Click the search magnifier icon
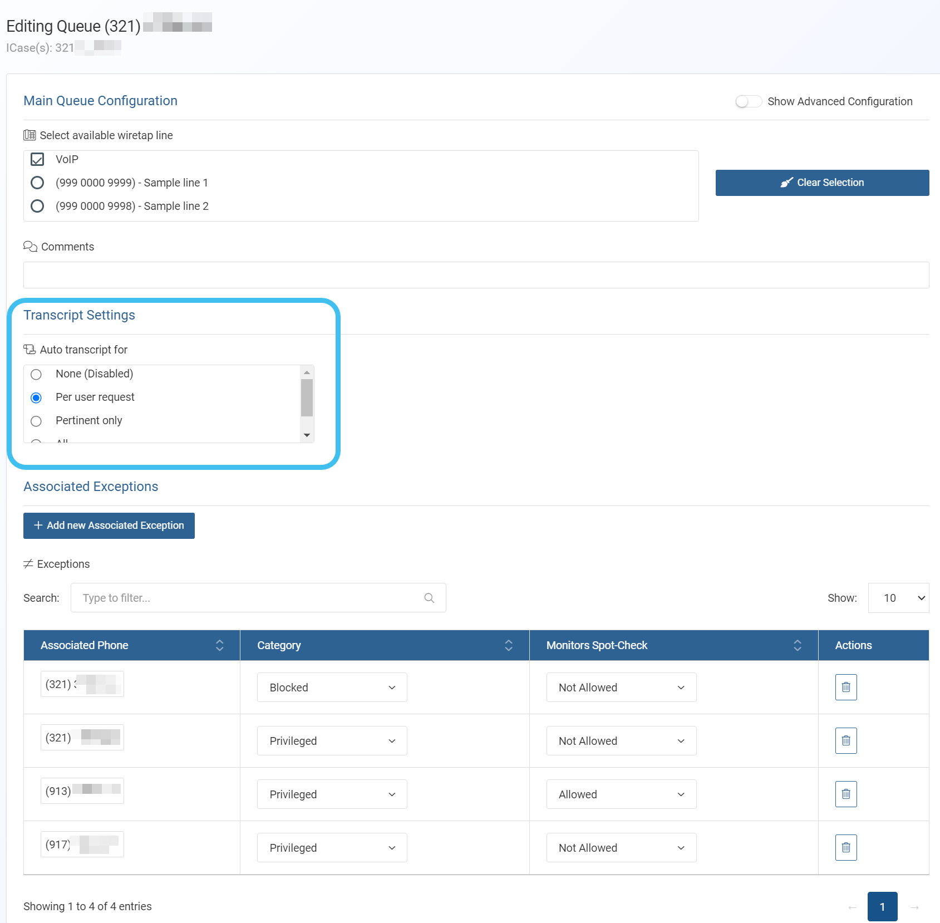The width and height of the screenshot is (940, 923). (x=429, y=598)
